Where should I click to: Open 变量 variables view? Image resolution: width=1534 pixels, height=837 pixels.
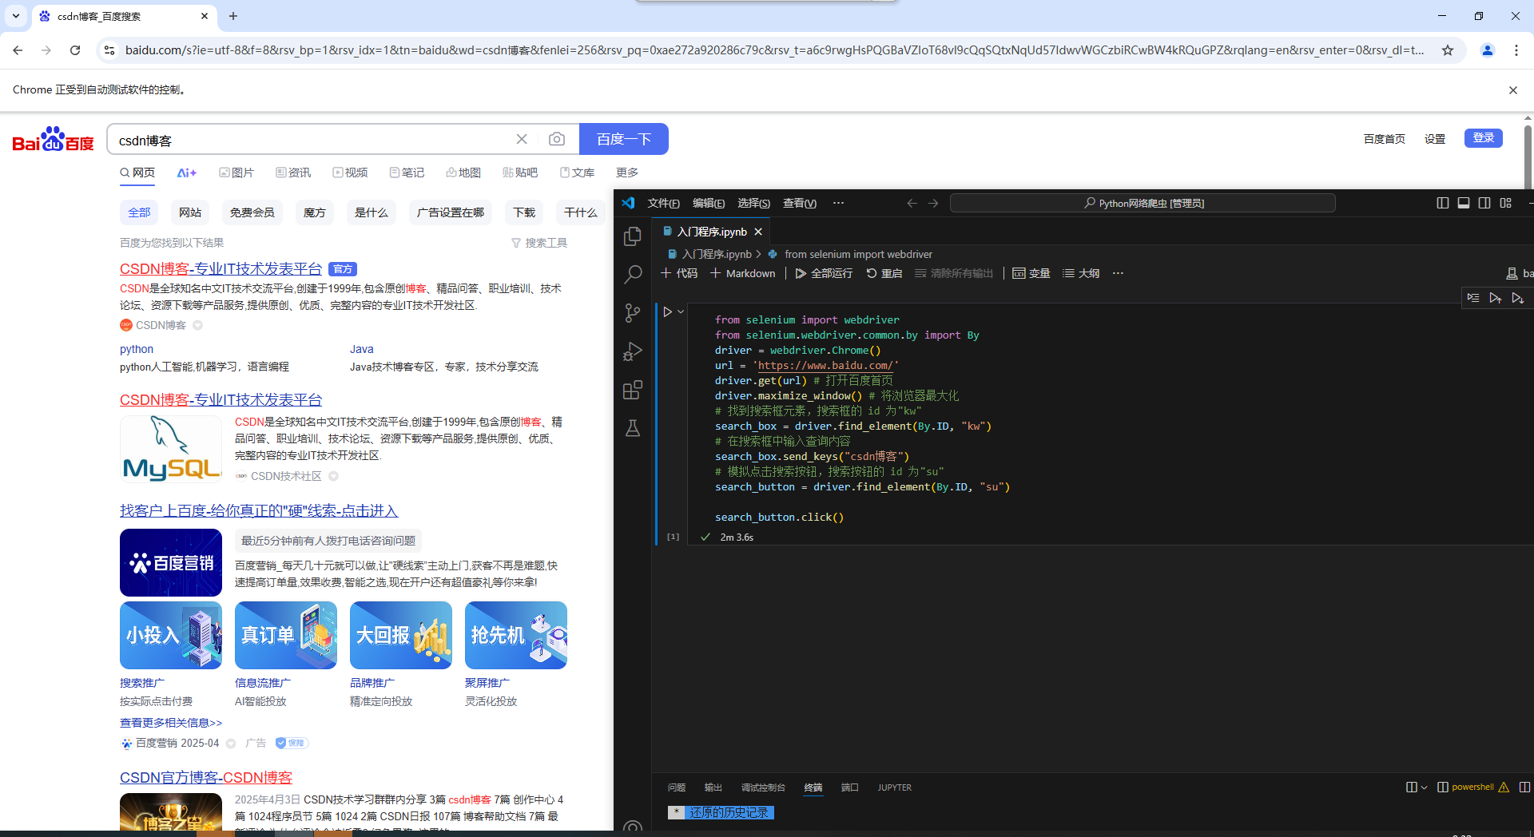[1031, 273]
